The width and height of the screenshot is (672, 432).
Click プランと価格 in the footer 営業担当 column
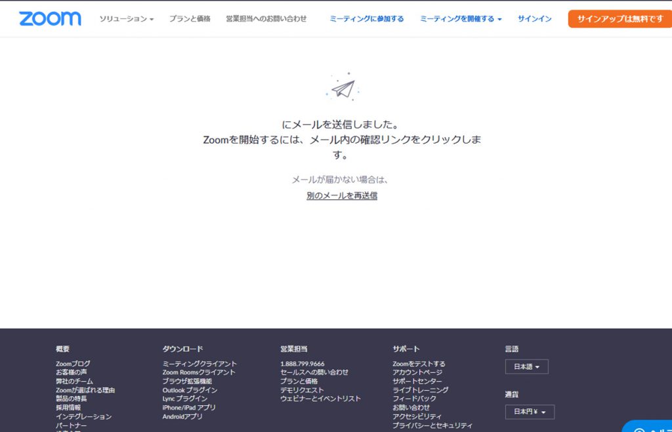pos(299,381)
